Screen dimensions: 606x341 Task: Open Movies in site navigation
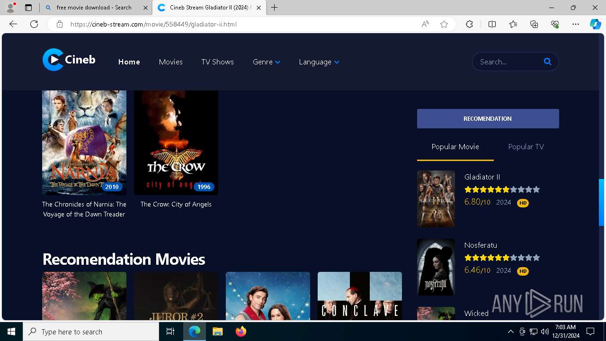tap(170, 62)
